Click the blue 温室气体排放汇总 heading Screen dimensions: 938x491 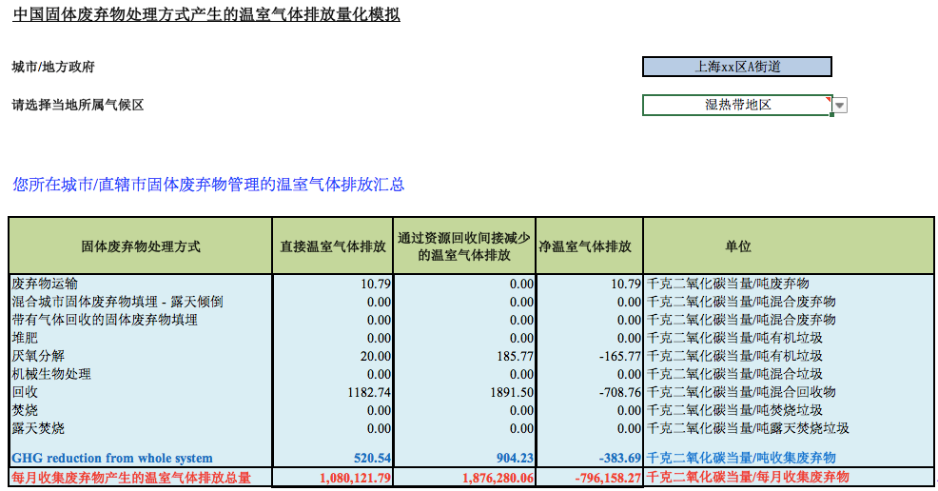click(x=208, y=185)
